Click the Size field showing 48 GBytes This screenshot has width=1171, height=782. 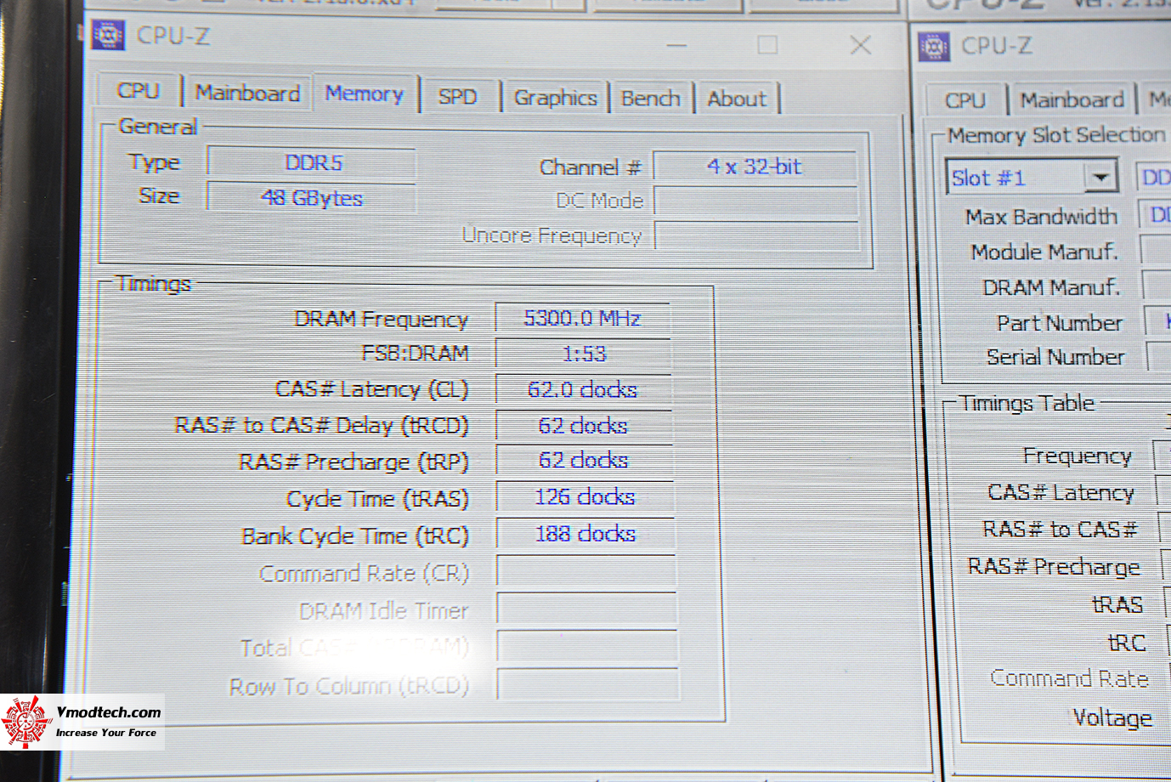click(312, 198)
